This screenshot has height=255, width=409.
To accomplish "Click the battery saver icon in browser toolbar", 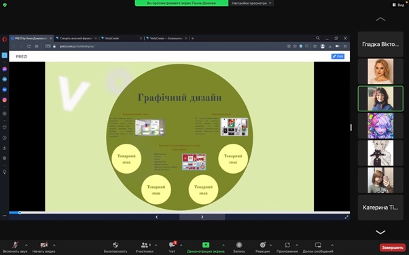I will click(x=337, y=46).
